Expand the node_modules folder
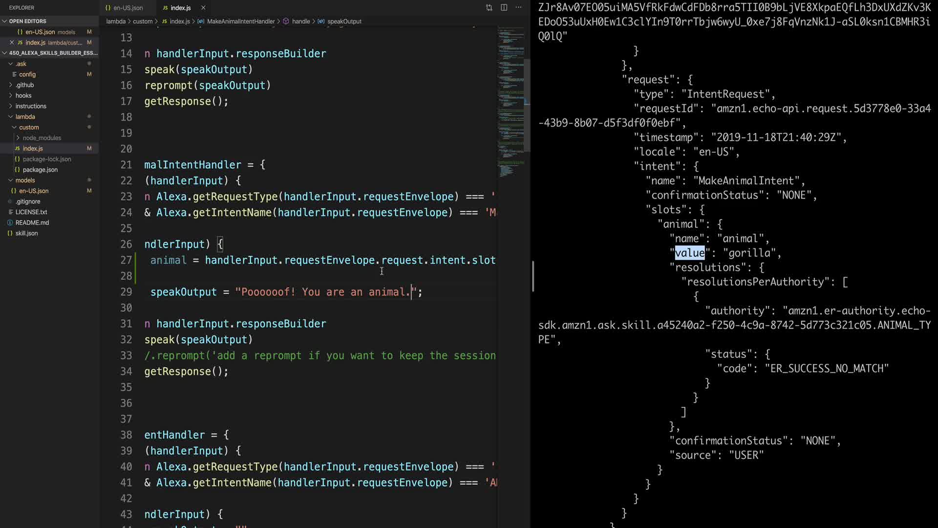 point(18,138)
